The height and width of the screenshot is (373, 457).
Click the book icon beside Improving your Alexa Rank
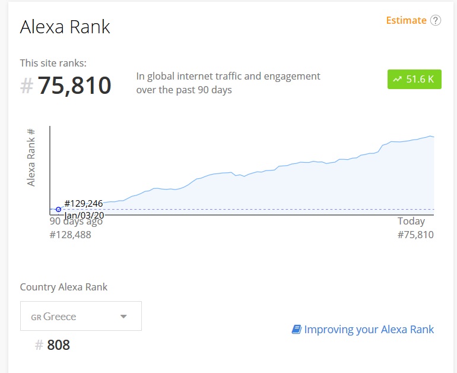pos(296,330)
